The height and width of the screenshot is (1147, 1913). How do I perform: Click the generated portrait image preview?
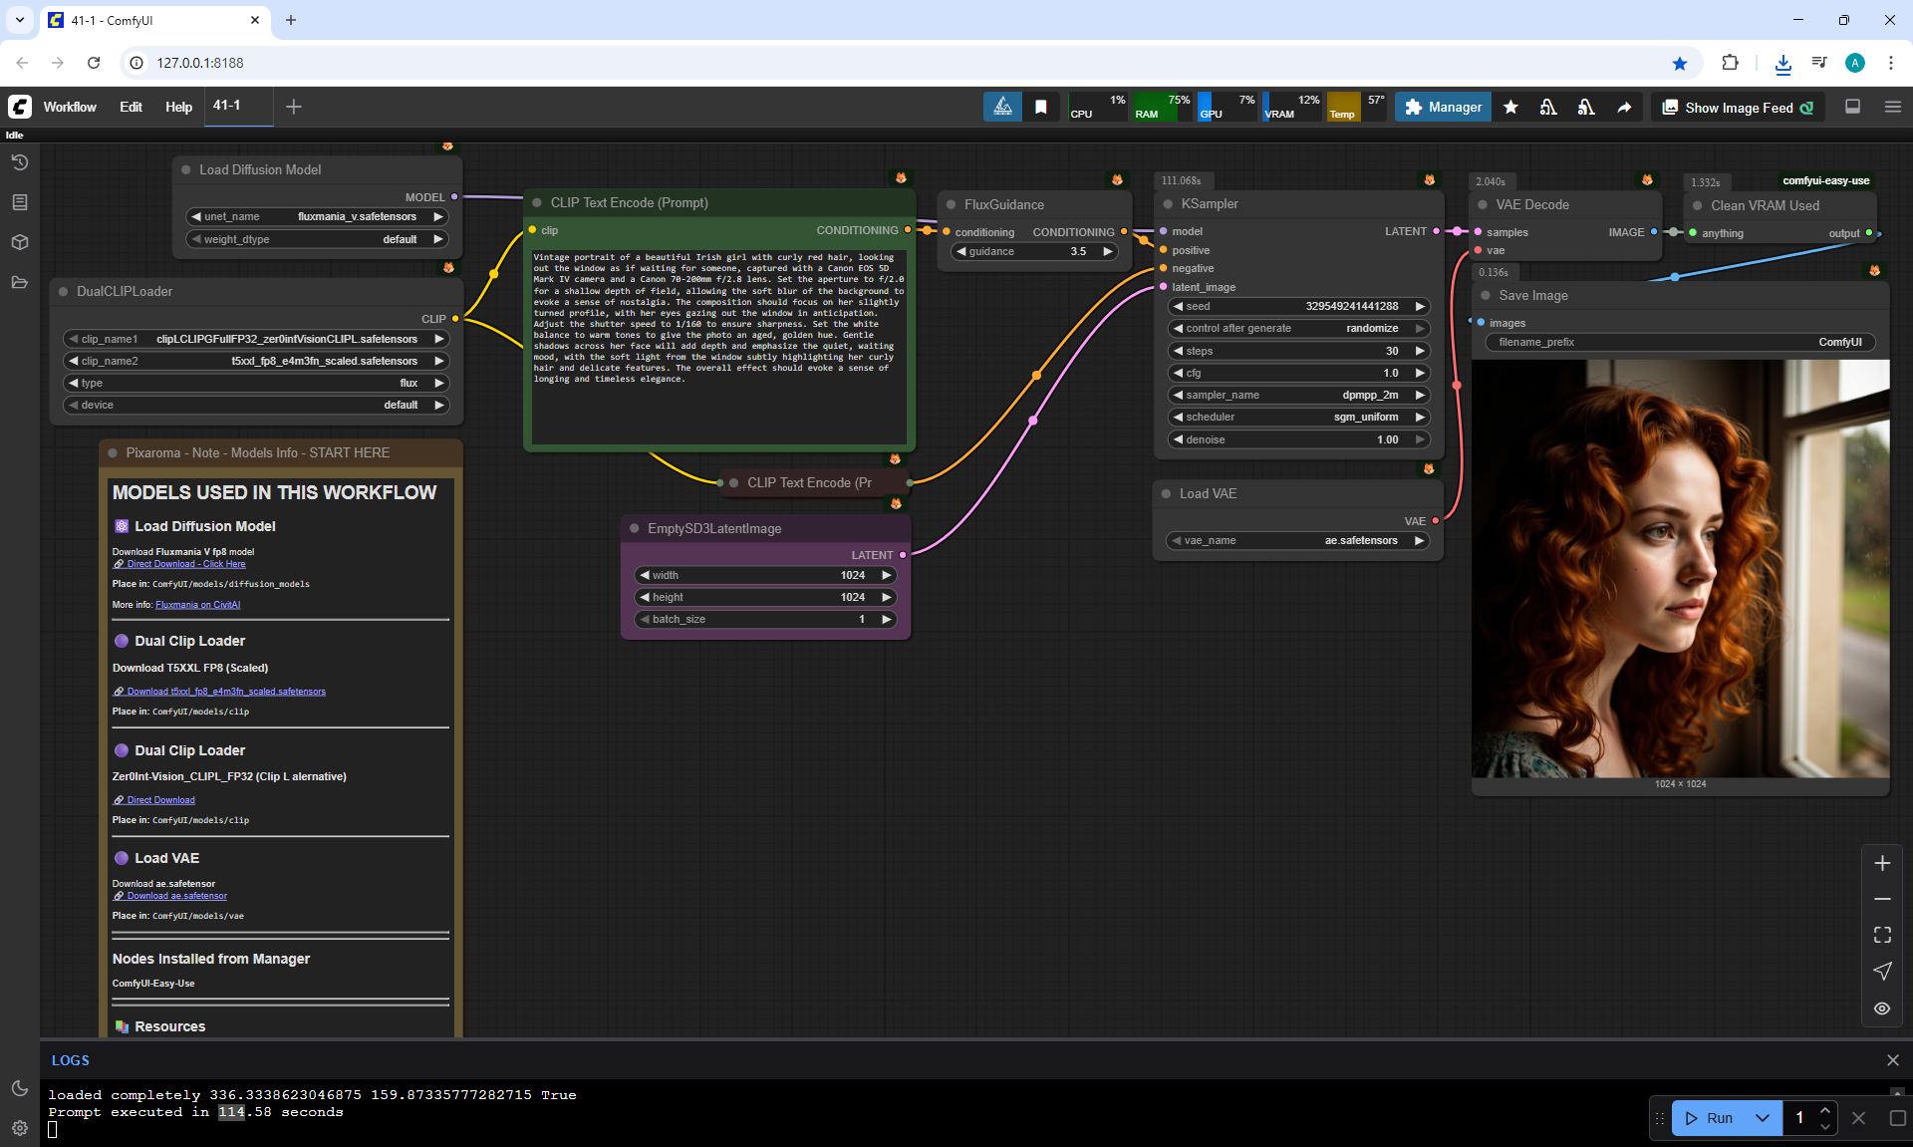coord(1680,568)
